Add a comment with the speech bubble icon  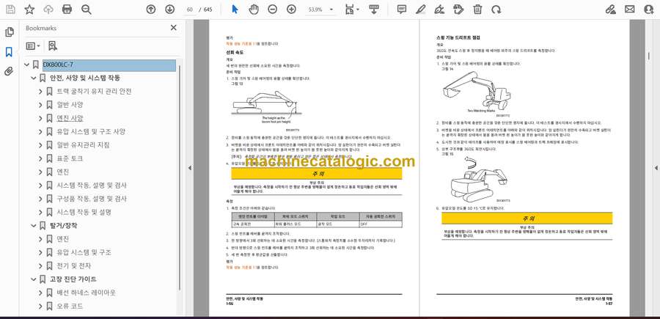click(x=402, y=10)
